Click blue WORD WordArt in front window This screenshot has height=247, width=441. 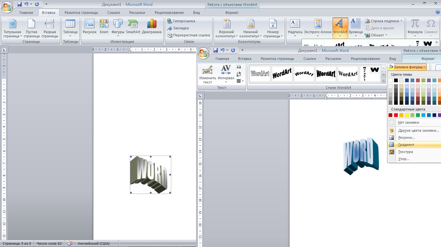[361, 156]
